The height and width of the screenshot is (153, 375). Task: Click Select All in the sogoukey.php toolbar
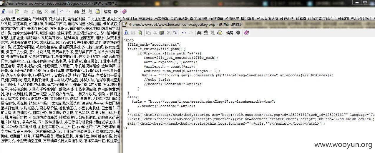point(175,33)
